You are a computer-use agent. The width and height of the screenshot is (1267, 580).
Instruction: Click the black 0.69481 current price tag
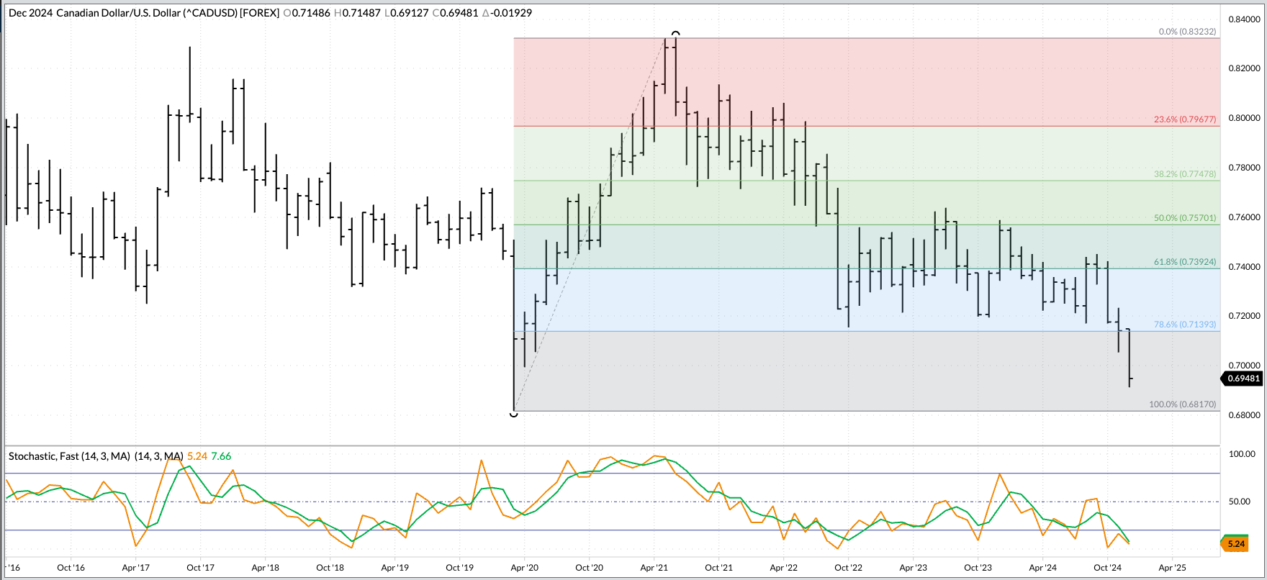click(x=1243, y=379)
